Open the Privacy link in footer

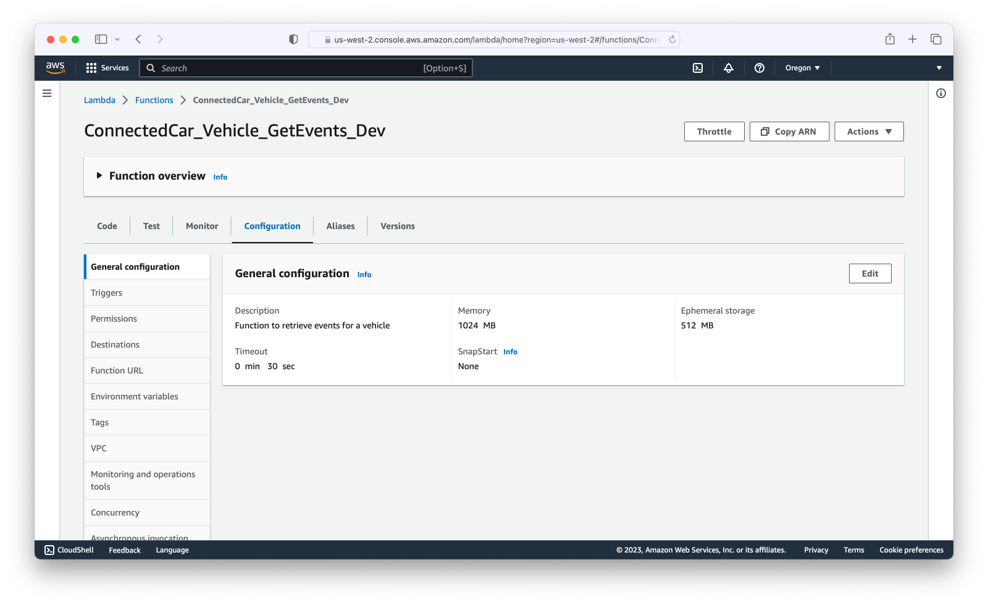tap(816, 550)
